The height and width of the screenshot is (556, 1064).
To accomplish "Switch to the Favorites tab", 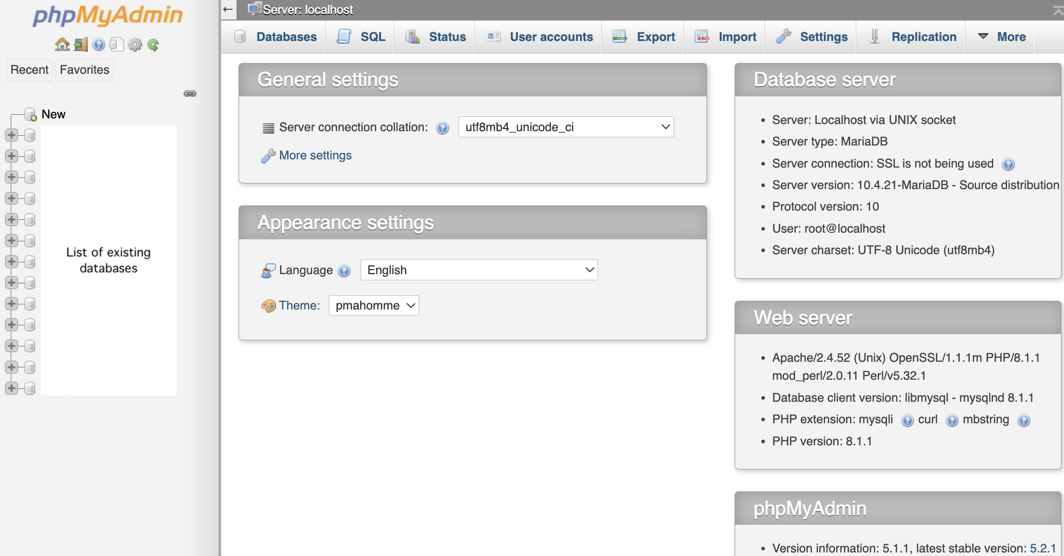I will point(84,70).
